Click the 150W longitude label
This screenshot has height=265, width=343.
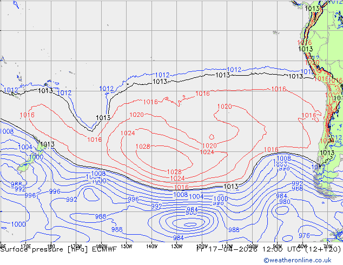127,247
